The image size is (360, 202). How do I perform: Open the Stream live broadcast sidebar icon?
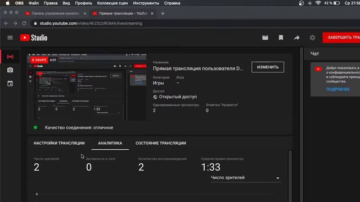tap(10, 57)
